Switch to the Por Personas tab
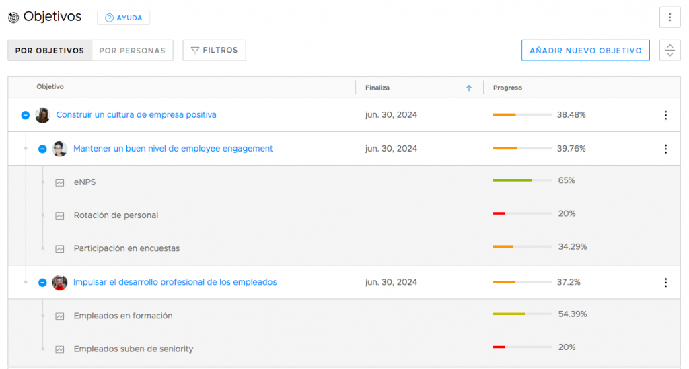 tap(133, 51)
